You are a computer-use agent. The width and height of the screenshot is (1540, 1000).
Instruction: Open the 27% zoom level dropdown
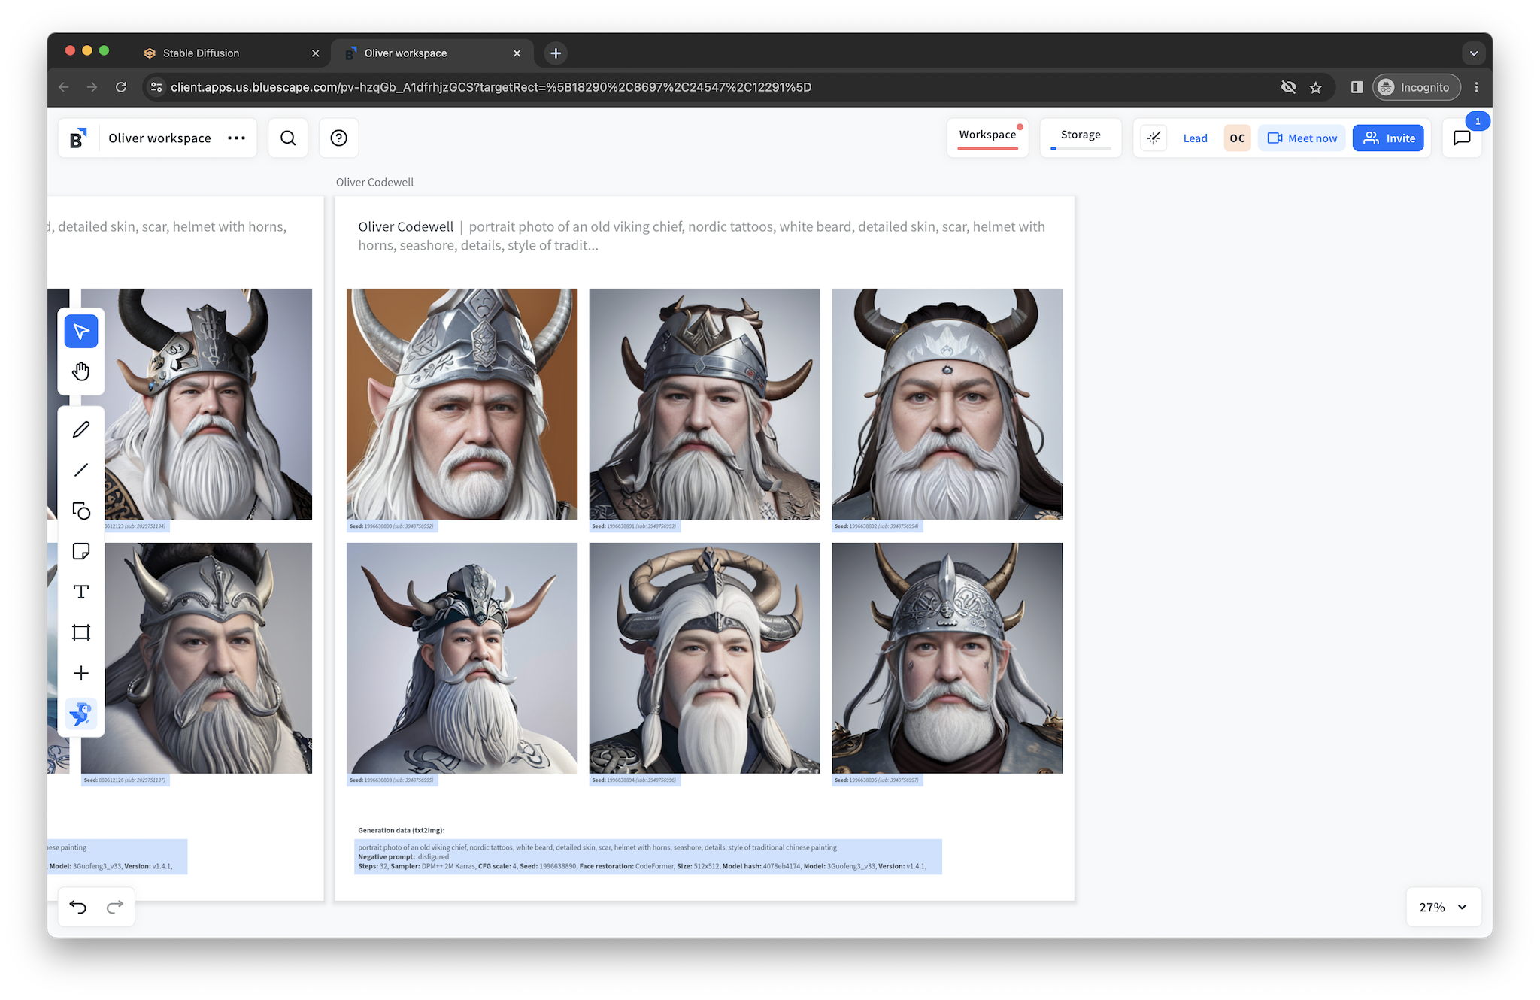pos(1443,907)
